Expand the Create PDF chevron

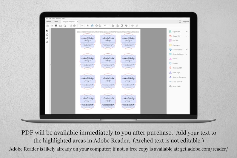click(187, 36)
